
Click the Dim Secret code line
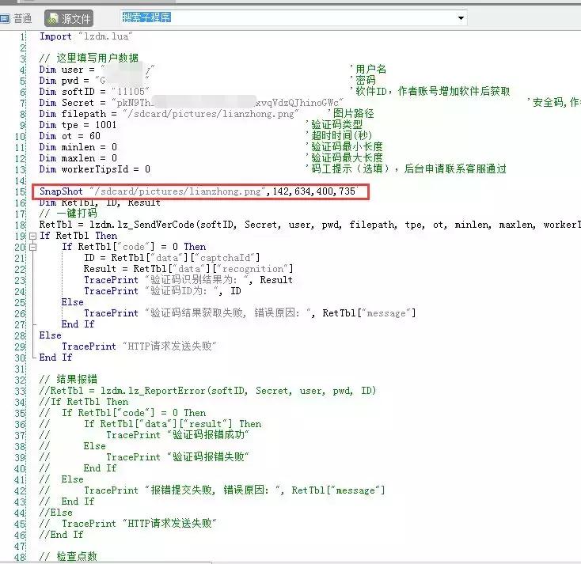(x=192, y=103)
